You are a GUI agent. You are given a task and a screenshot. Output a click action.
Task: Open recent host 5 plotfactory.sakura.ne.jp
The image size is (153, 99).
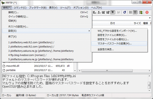click(x=47, y=59)
